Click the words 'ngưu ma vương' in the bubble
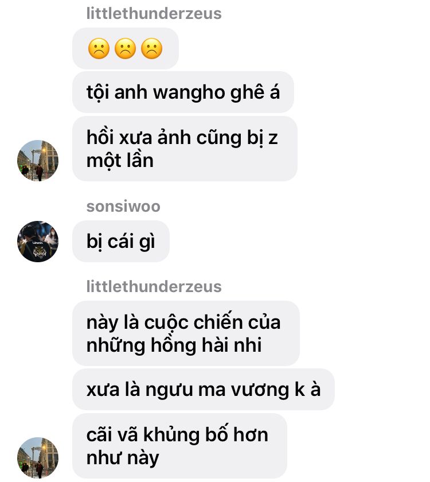This screenshot has height=482, width=430. (217, 390)
